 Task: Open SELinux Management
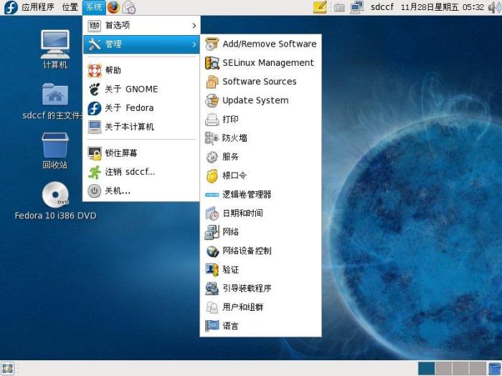[x=260, y=63]
